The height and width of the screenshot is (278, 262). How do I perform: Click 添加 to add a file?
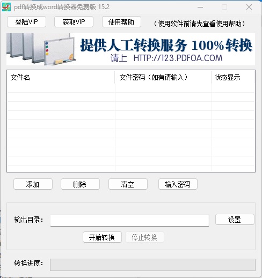[x=33, y=184]
